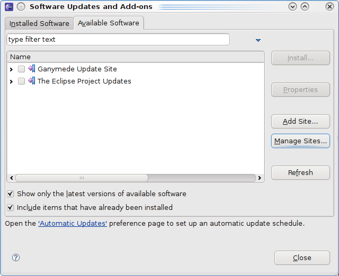Click the help question mark icon
Viewport: 339px width, 276px height.
[16, 257]
